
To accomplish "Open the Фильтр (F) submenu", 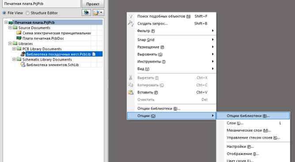I will click(172, 31).
